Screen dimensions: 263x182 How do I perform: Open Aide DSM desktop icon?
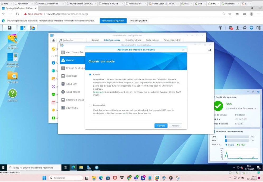click(x=13, y=95)
